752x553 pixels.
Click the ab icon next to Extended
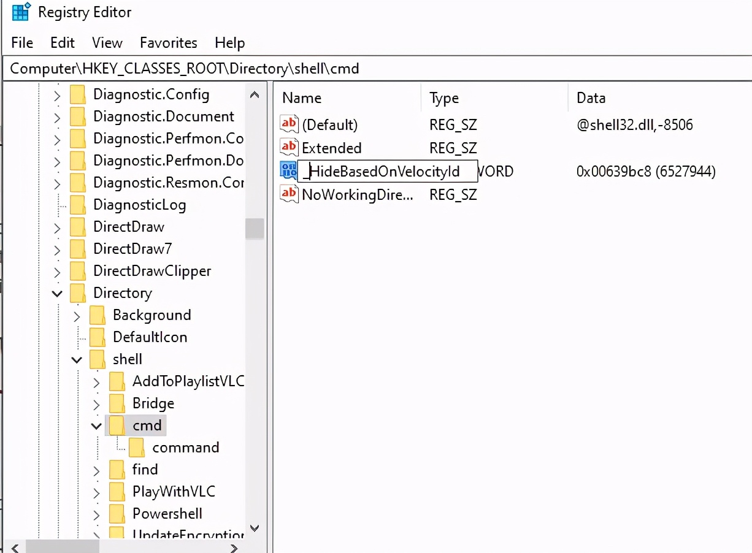pyautogui.click(x=289, y=147)
